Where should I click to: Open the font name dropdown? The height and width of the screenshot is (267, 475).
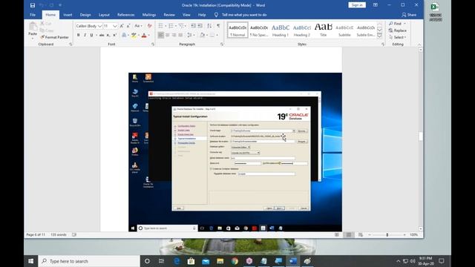point(99,26)
